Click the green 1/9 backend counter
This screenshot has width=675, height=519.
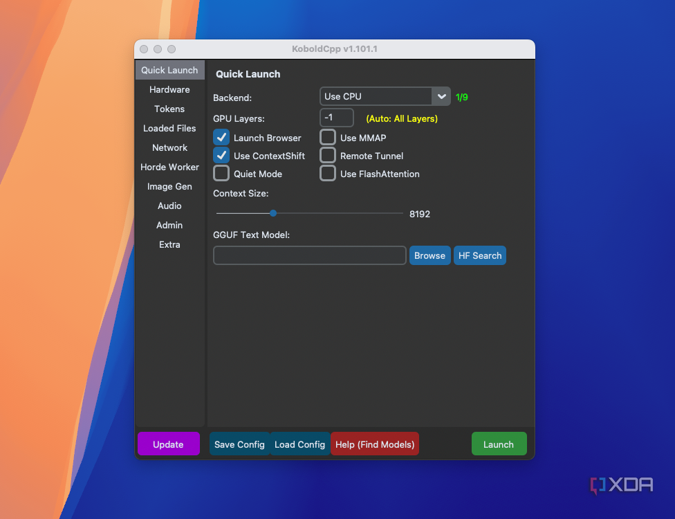(x=461, y=98)
